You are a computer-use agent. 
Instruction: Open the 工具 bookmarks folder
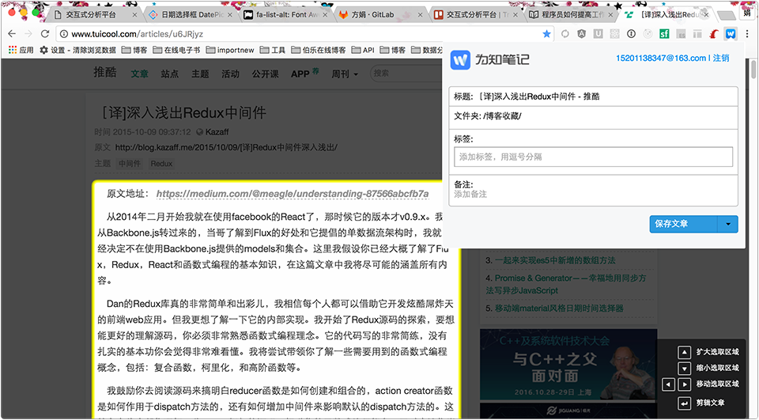(273, 50)
